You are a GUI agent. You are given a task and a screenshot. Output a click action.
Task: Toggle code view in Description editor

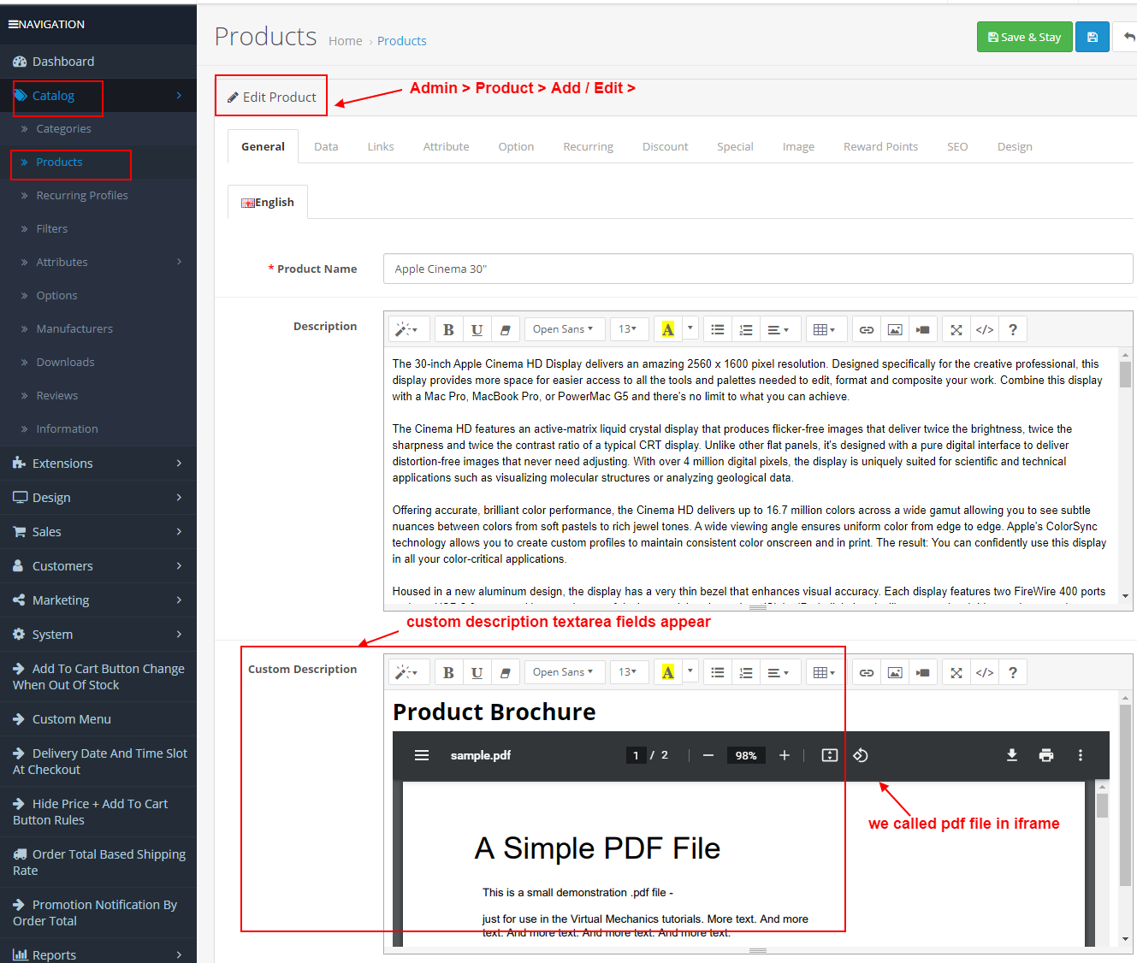(x=985, y=330)
